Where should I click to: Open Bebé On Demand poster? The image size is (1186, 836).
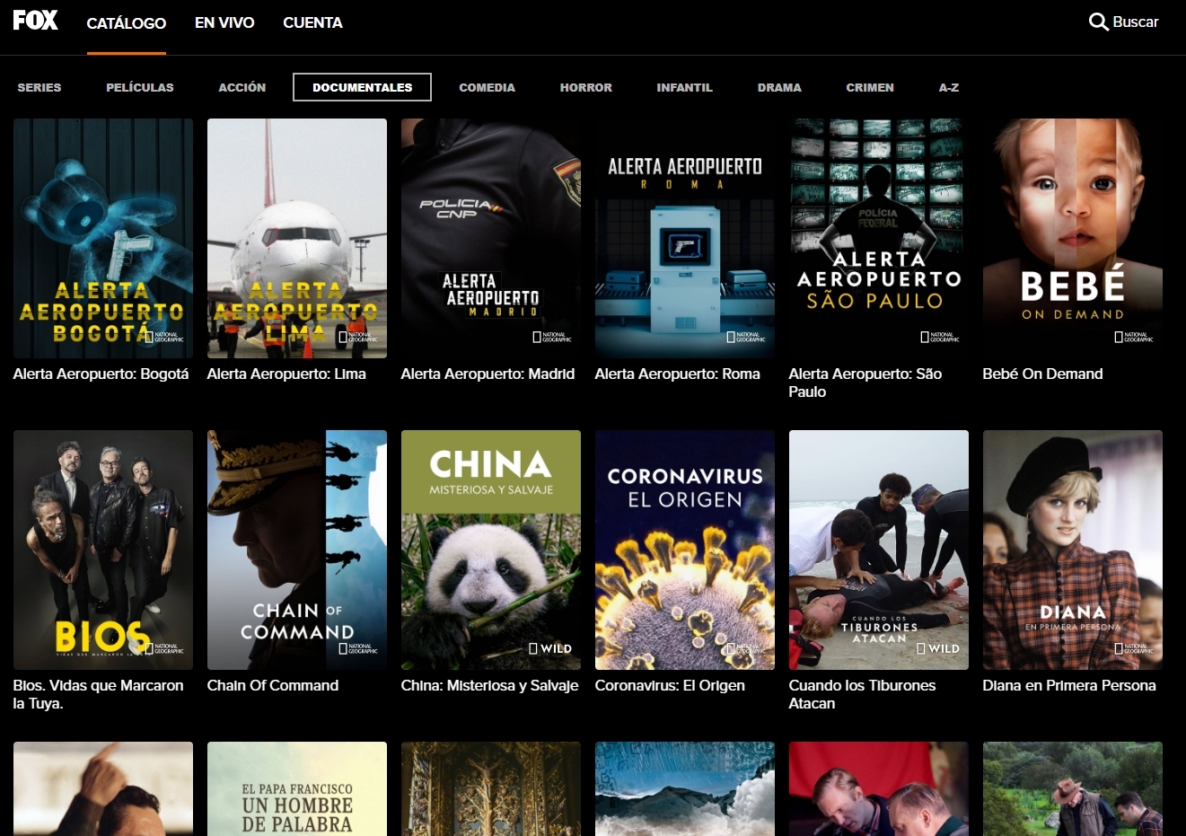(1073, 238)
